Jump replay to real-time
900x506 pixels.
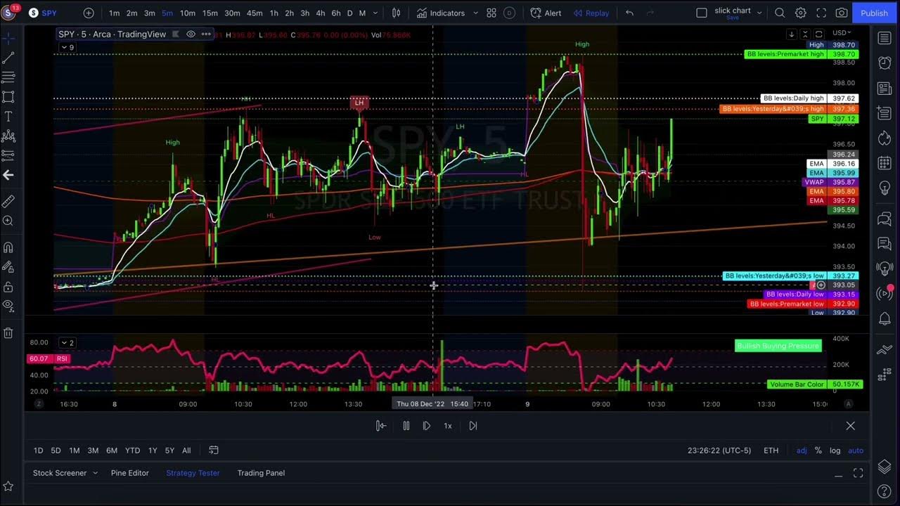pyautogui.click(x=472, y=426)
